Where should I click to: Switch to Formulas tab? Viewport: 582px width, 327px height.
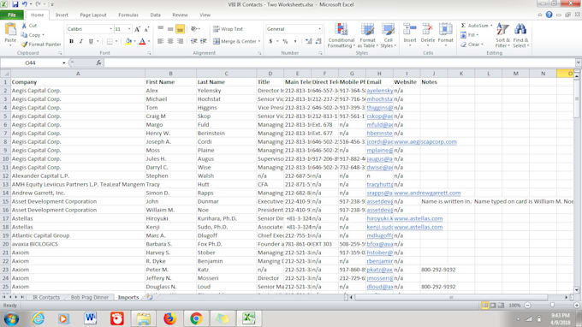pyautogui.click(x=128, y=15)
